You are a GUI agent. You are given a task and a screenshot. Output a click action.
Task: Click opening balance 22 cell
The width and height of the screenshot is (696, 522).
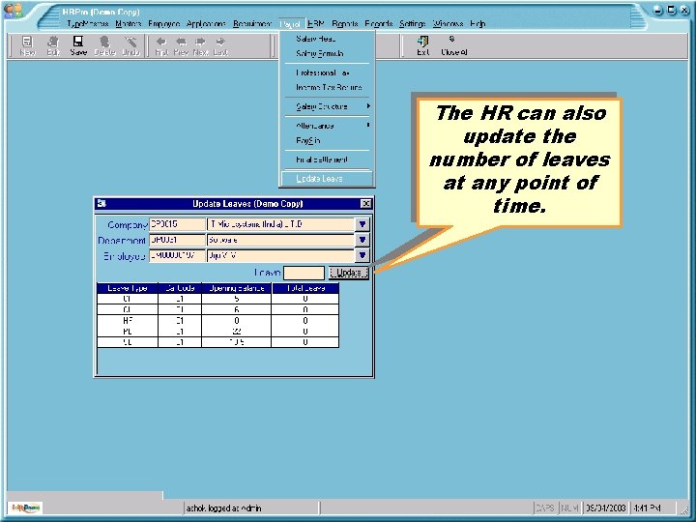[237, 332]
